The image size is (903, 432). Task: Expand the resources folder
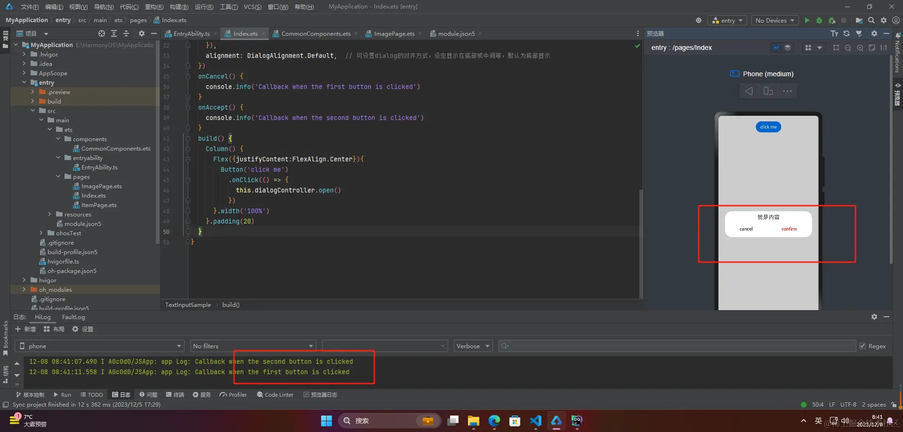(49, 214)
